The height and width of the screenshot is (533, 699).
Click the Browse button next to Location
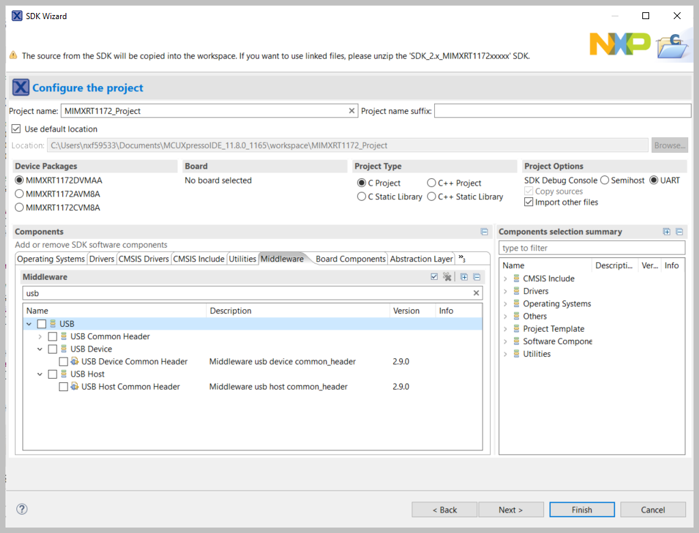point(670,145)
